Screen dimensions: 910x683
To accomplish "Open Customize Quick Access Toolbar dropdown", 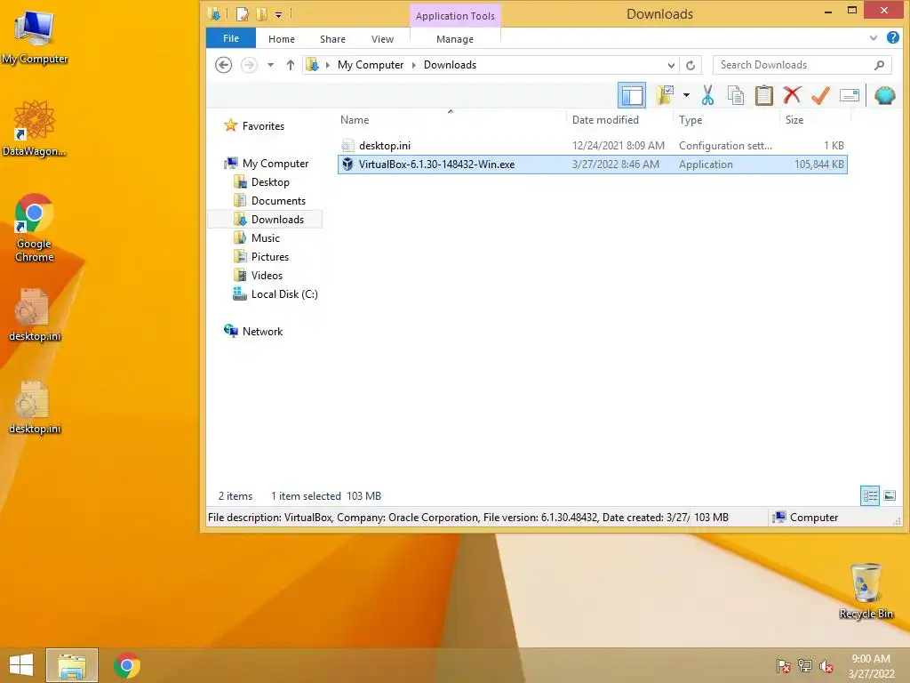I will click(278, 14).
